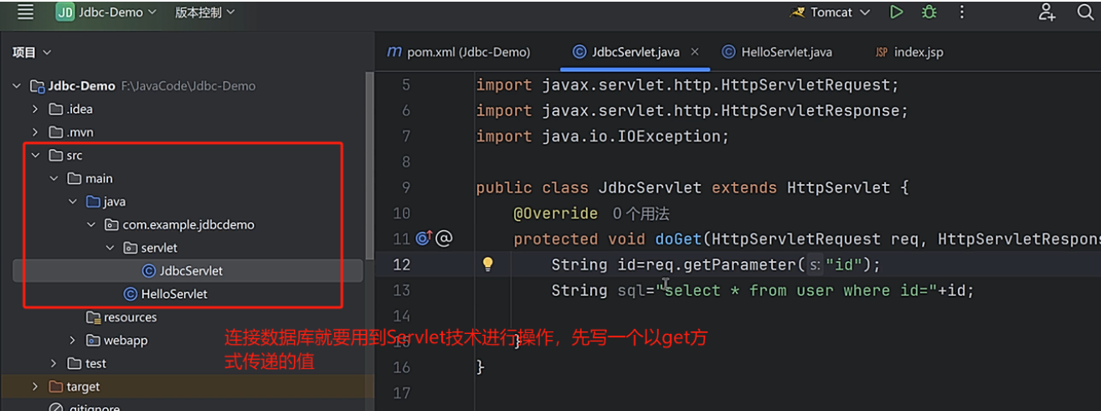Click the "id" string literal on line 12
This screenshot has height=411, width=1101.
tap(844, 265)
